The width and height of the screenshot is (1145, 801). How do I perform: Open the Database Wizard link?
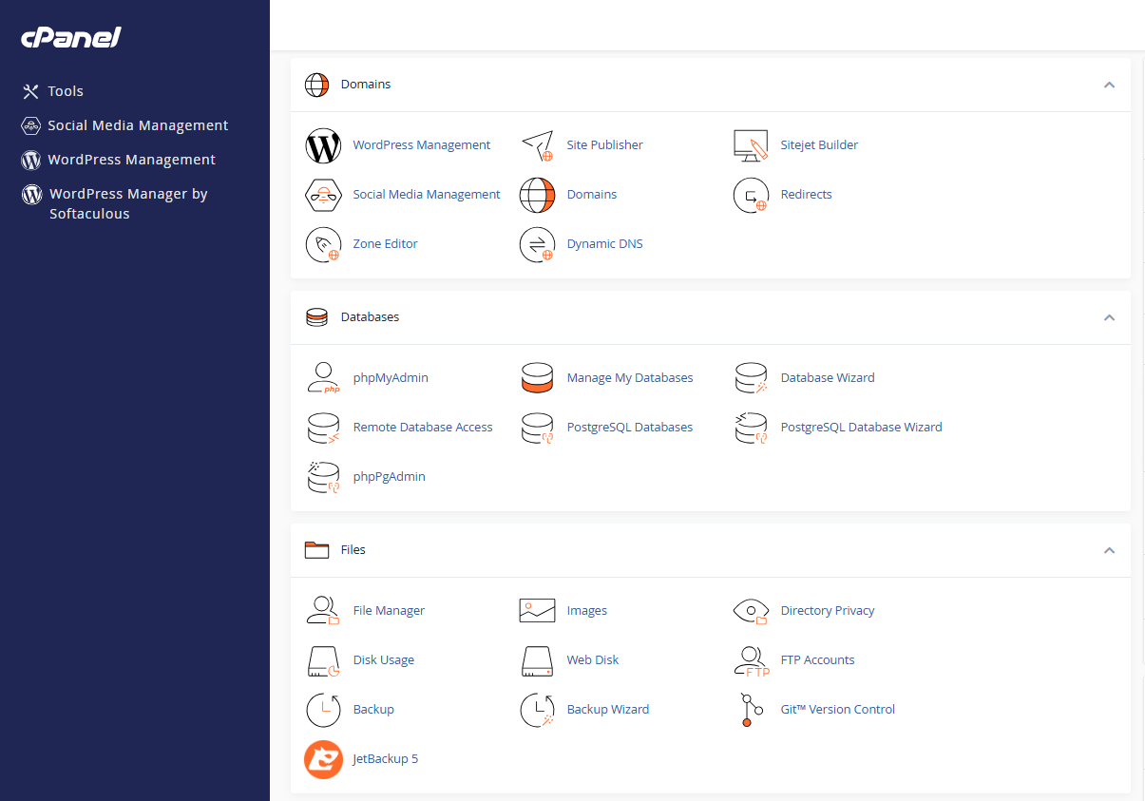(x=828, y=378)
